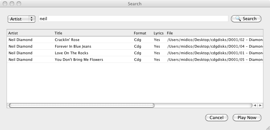Click the search text field containing 'neil'
Screen dimensions: 270x130
coord(134,19)
